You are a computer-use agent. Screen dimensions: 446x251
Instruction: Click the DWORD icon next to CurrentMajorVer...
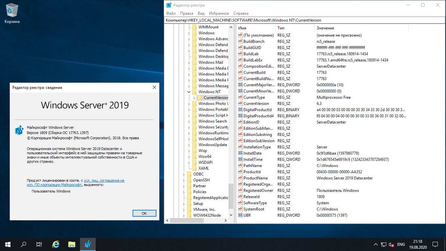tap(240, 85)
